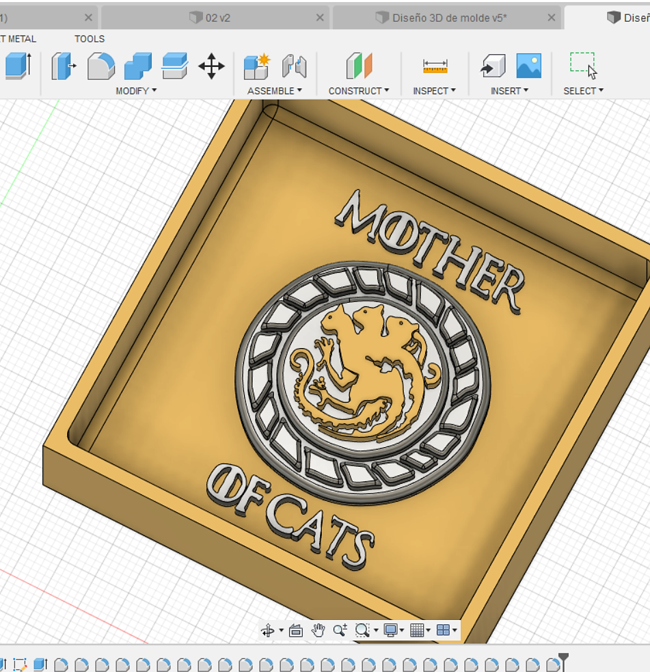Open the ASSEMBLE dropdown menu
The height and width of the screenshot is (672, 650).
coord(275,91)
